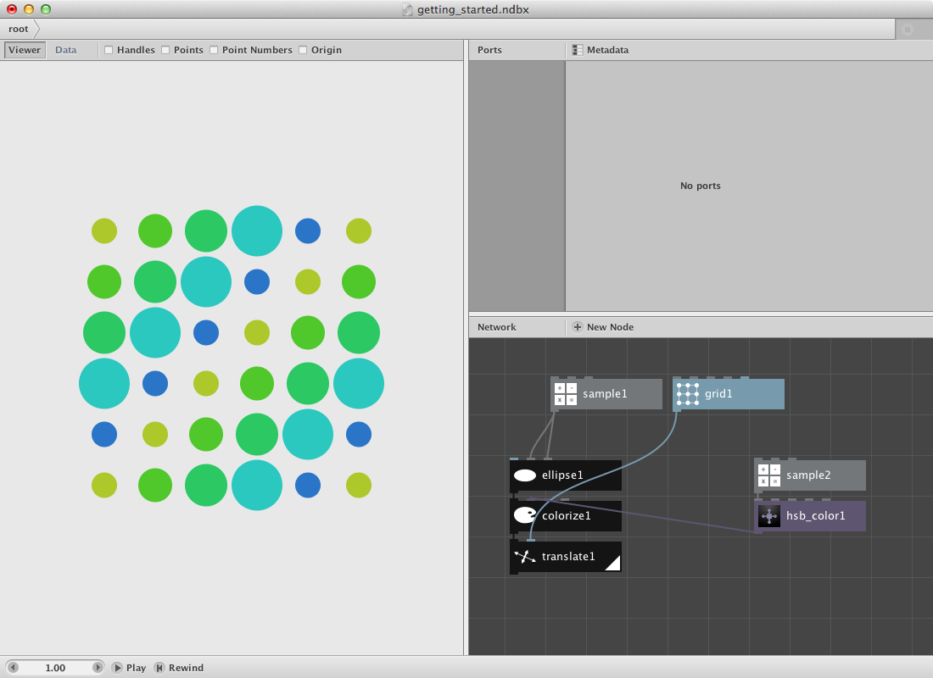Click the colorize icon on colorize1 node
933x678 pixels.
click(x=525, y=515)
